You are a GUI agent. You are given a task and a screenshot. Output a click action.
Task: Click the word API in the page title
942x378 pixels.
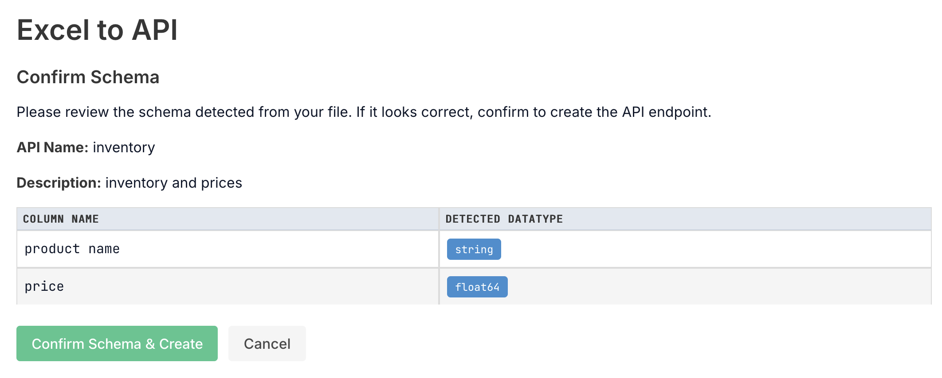154,30
